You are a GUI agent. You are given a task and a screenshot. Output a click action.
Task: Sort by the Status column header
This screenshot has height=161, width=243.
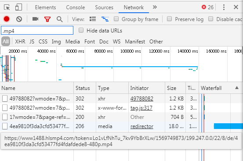[x=85, y=88]
